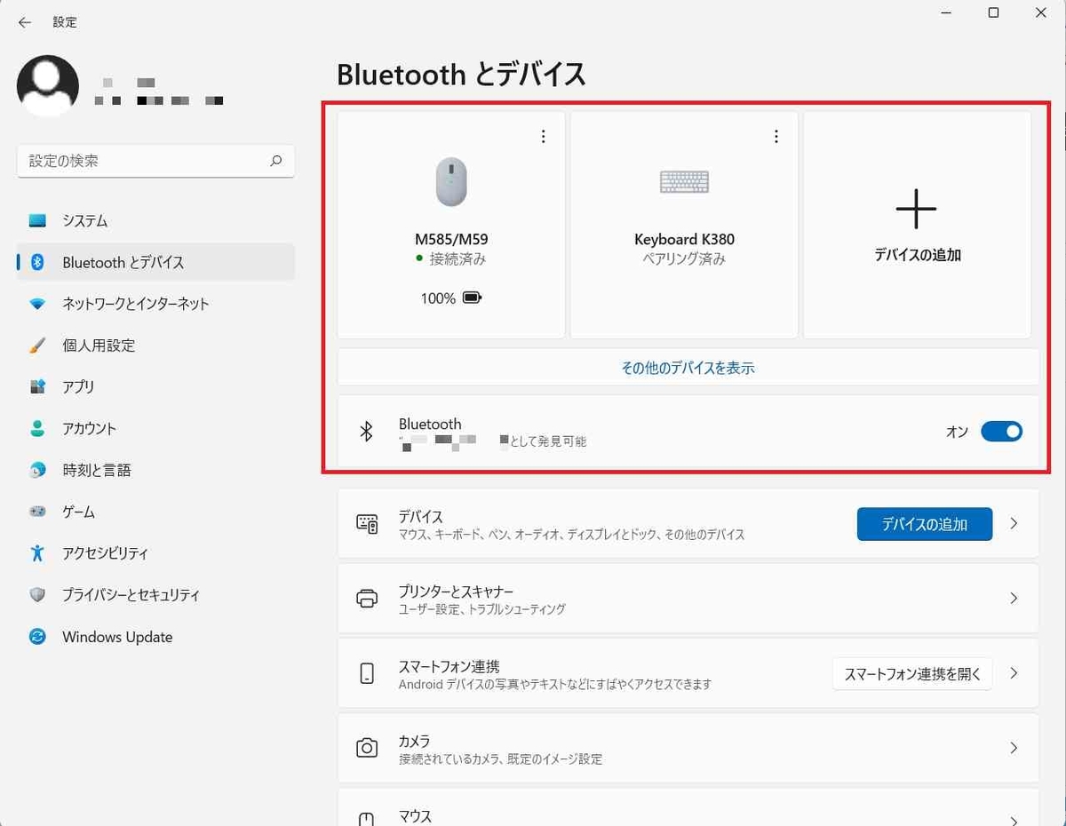This screenshot has height=826, width=1066.
Task: Click the 時刻と言語 globe icon
Action: coord(37,470)
